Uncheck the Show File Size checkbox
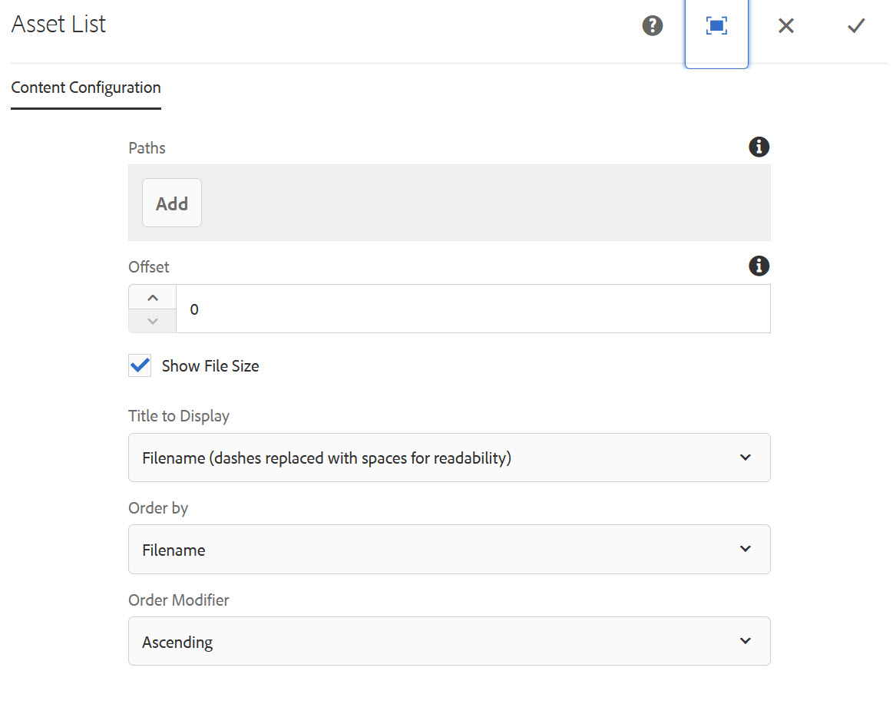This screenshot has width=896, height=717. click(140, 366)
